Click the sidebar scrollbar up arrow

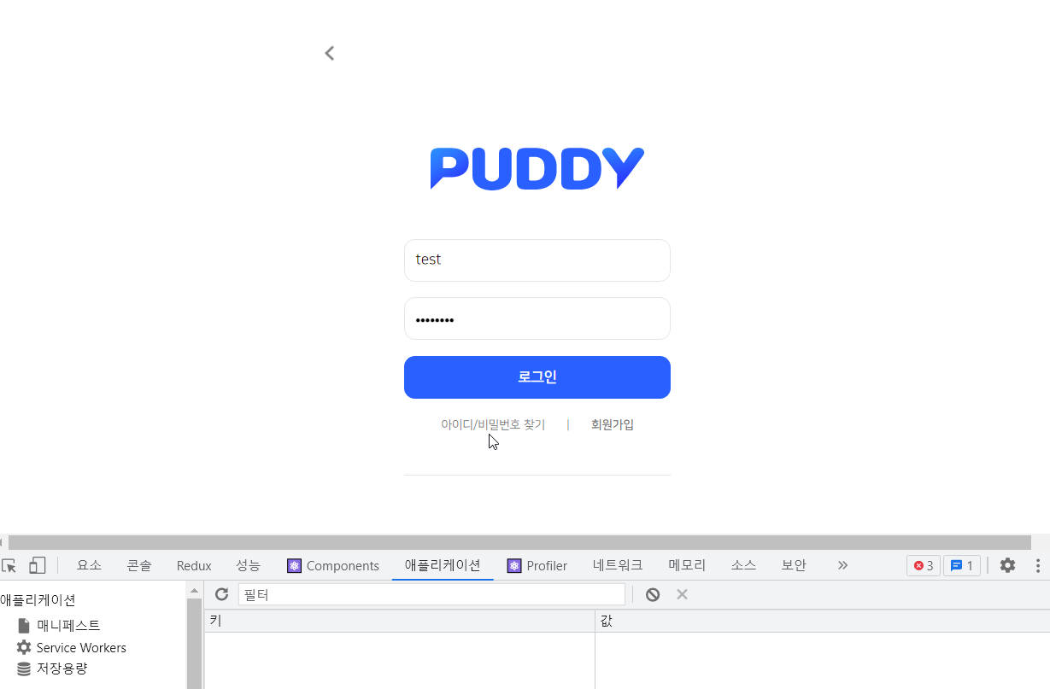tap(194, 591)
